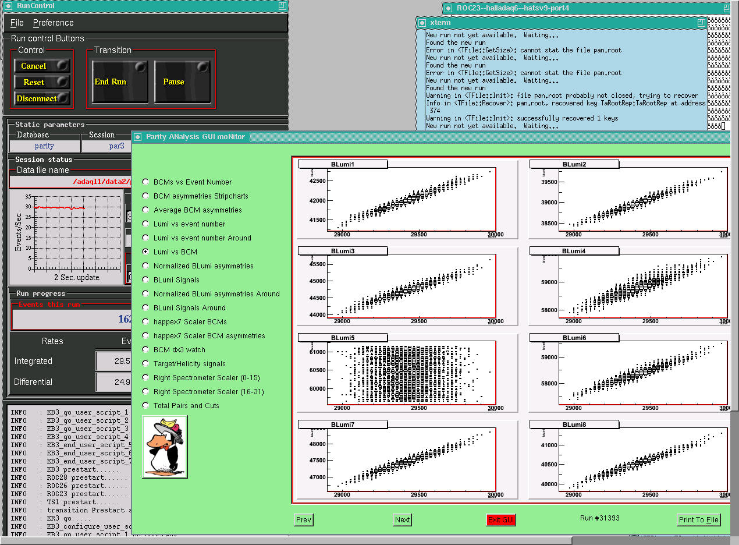Click Pause transition button
This screenshot has width=739, height=545.
point(182,82)
